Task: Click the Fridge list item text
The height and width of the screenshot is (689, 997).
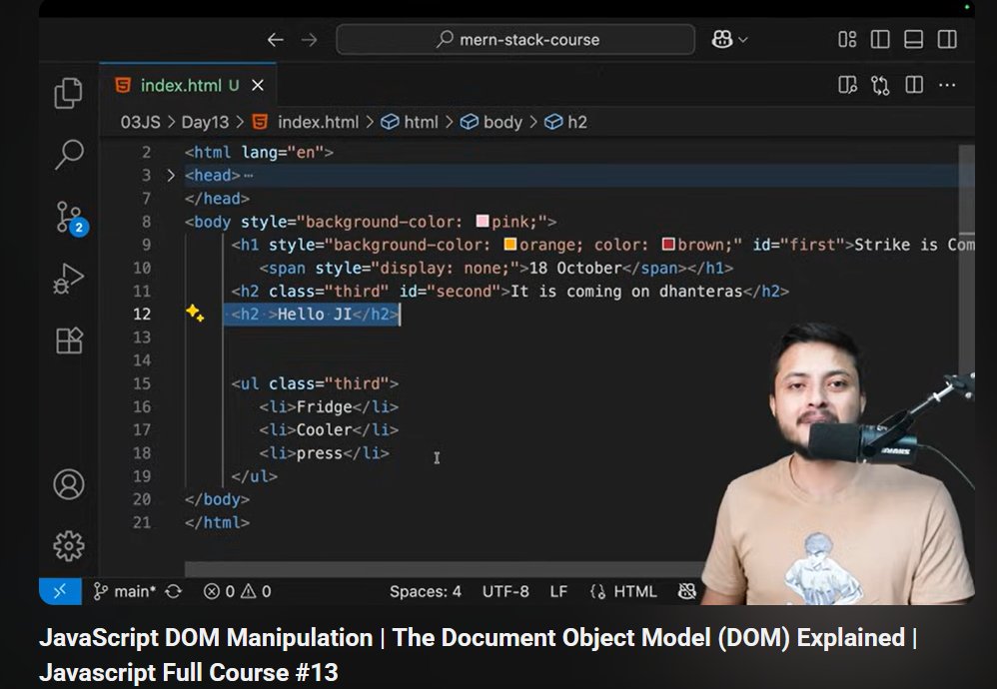Action: [x=325, y=406]
